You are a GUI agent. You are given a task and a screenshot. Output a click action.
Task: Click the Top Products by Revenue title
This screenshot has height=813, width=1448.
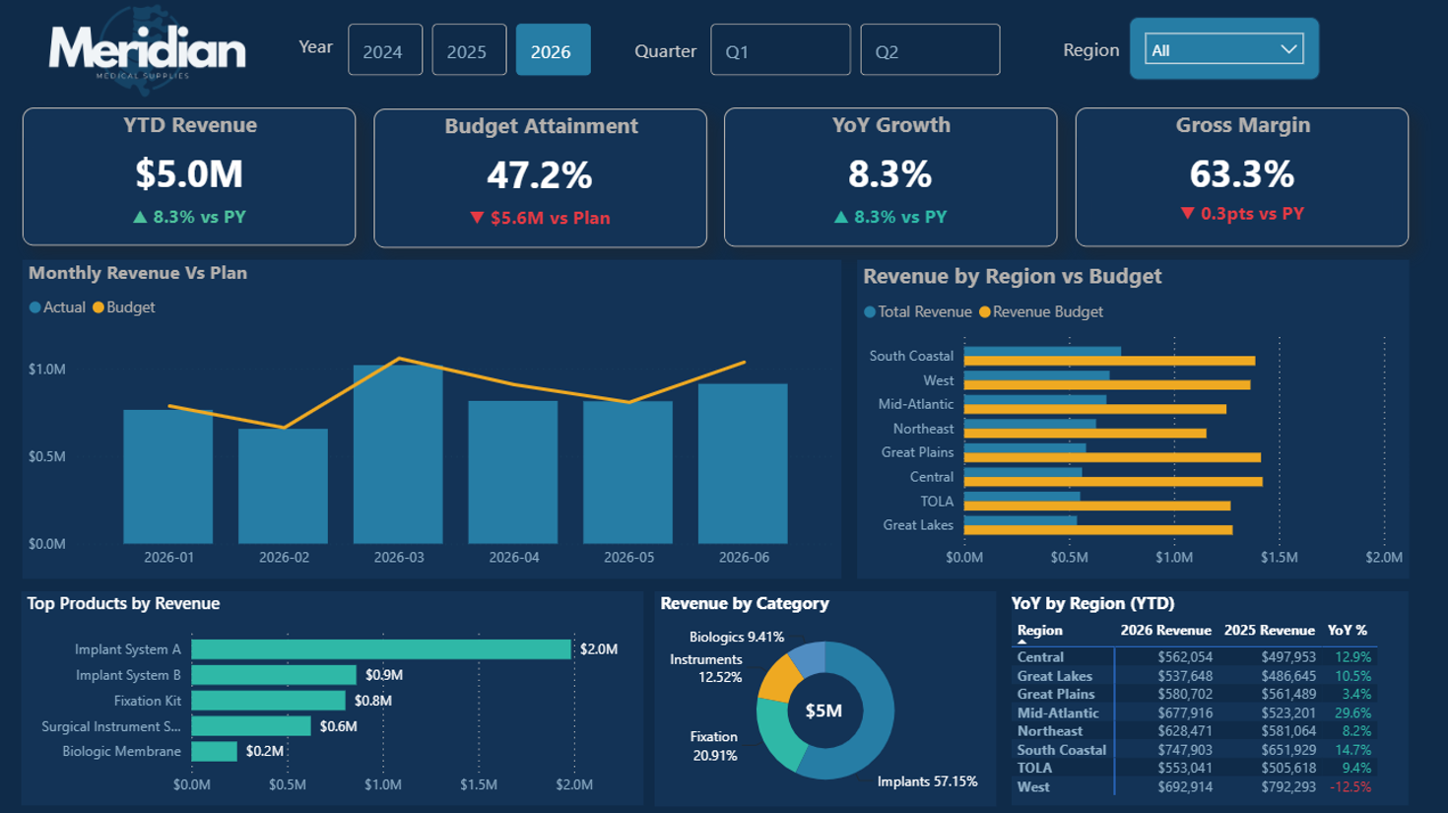(123, 603)
